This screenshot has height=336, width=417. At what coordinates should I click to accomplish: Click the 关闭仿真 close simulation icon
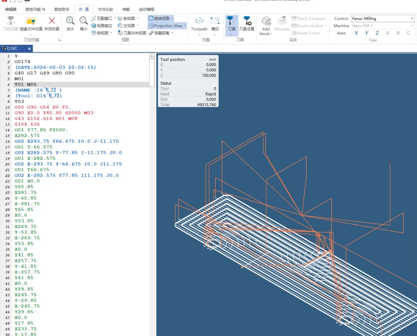click(x=52, y=22)
